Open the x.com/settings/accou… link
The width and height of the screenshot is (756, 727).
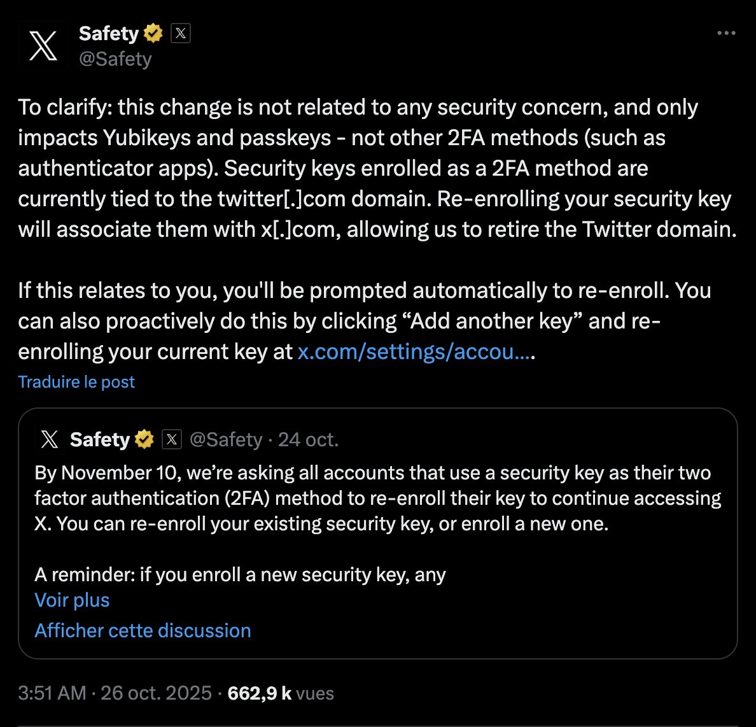click(414, 351)
